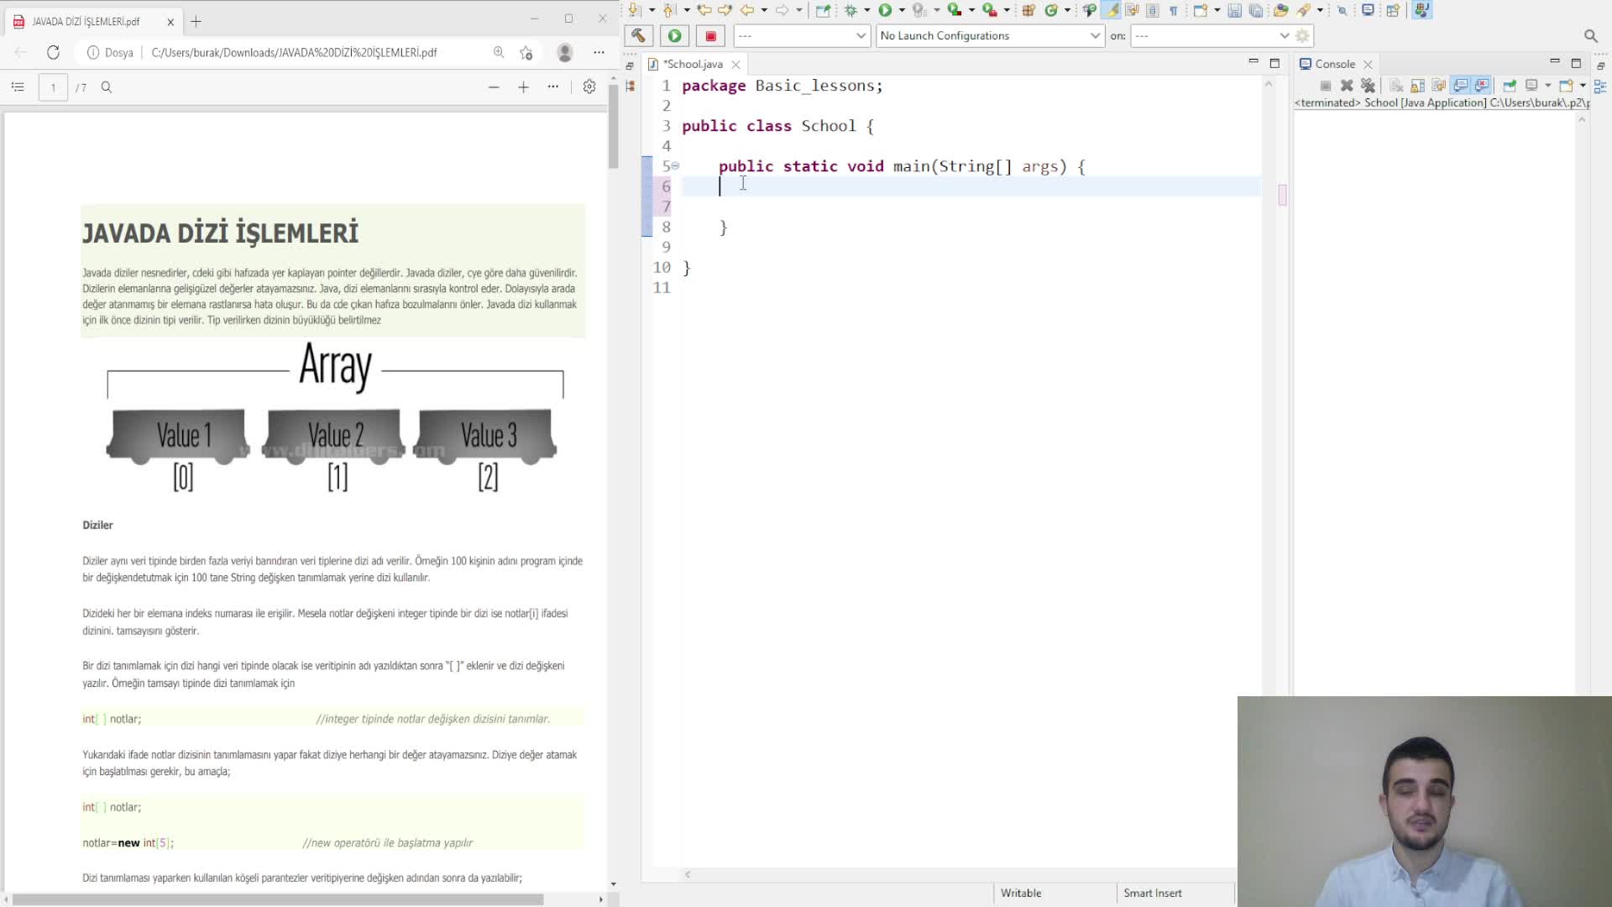Image resolution: width=1612 pixels, height=907 pixels.
Task: Click the New Java Package icon
Action: 1028,10
